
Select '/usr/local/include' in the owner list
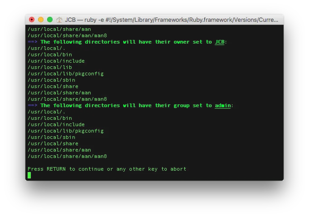(56, 61)
